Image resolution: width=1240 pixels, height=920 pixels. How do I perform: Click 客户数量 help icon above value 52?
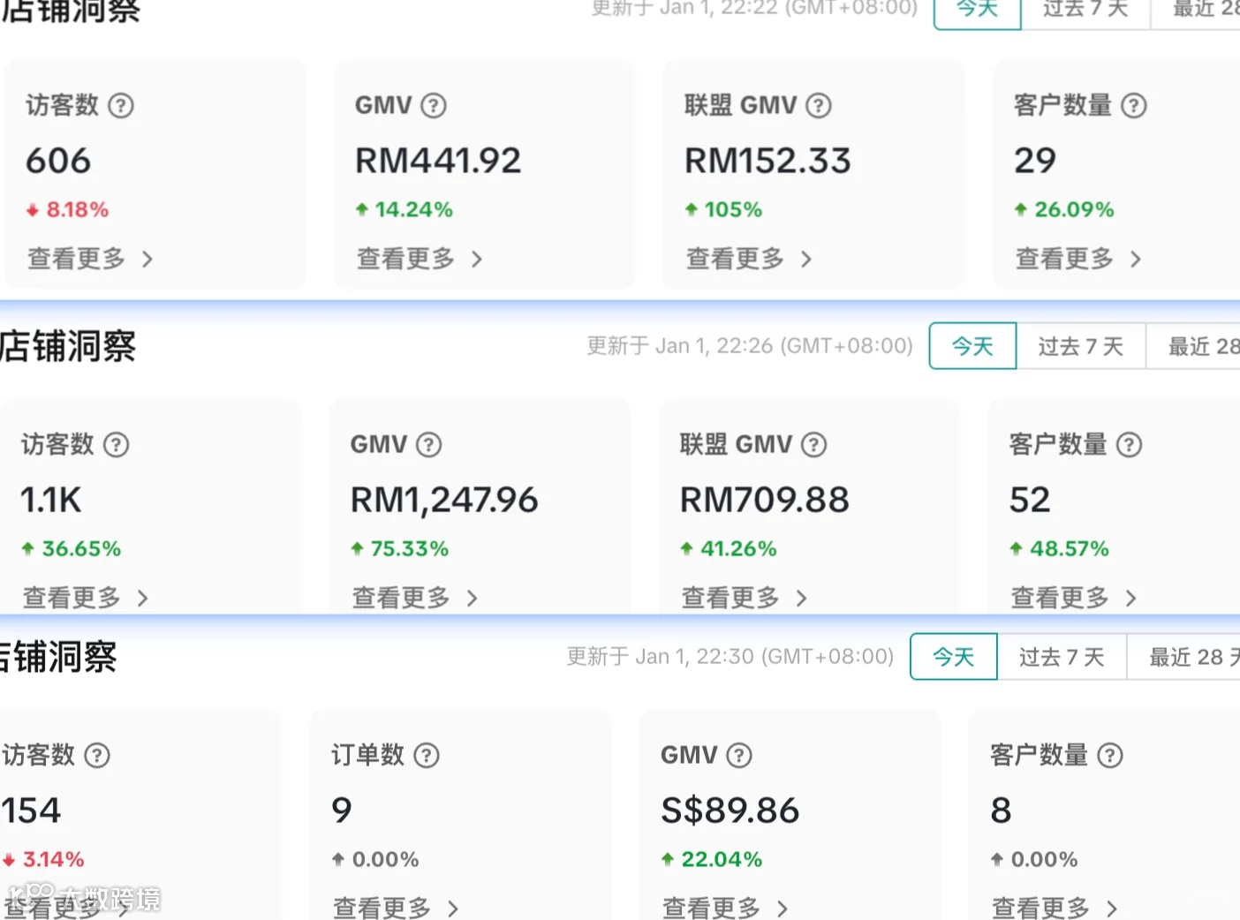[1130, 445]
